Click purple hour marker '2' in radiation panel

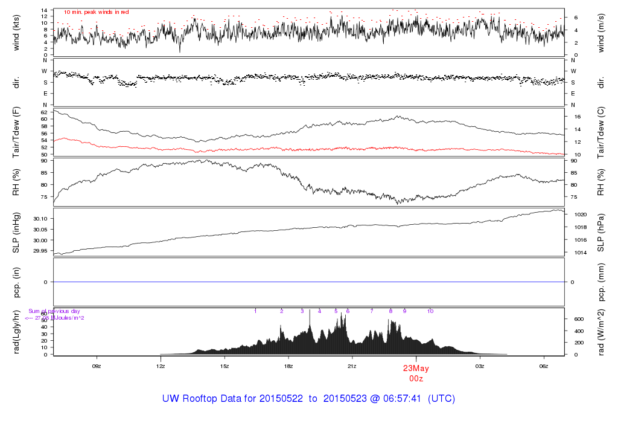pos(282,311)
